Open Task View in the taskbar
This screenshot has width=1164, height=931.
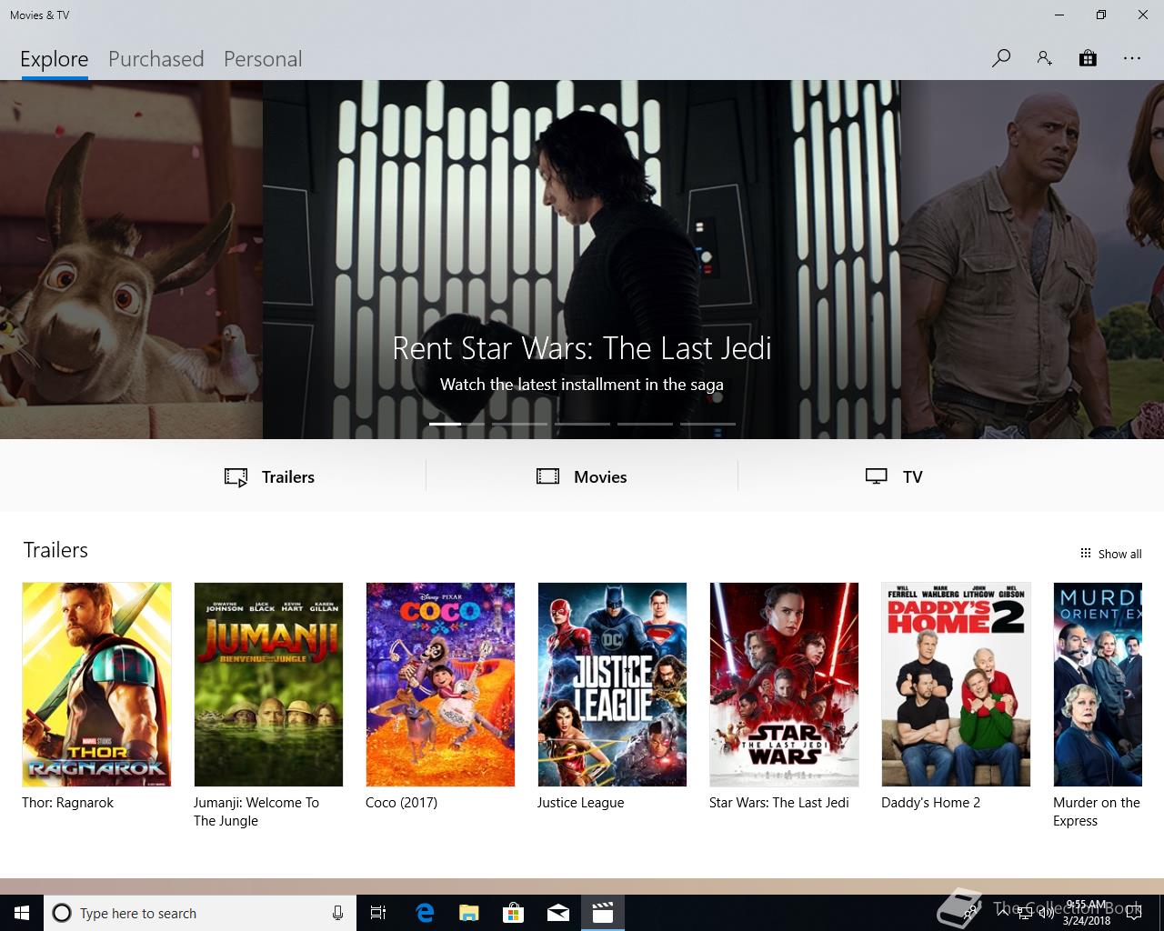coord(378,913)
